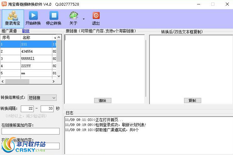Viewport: 233px width, 155px height.
Task: Select channel row named 434554
Action: [28, 51]
